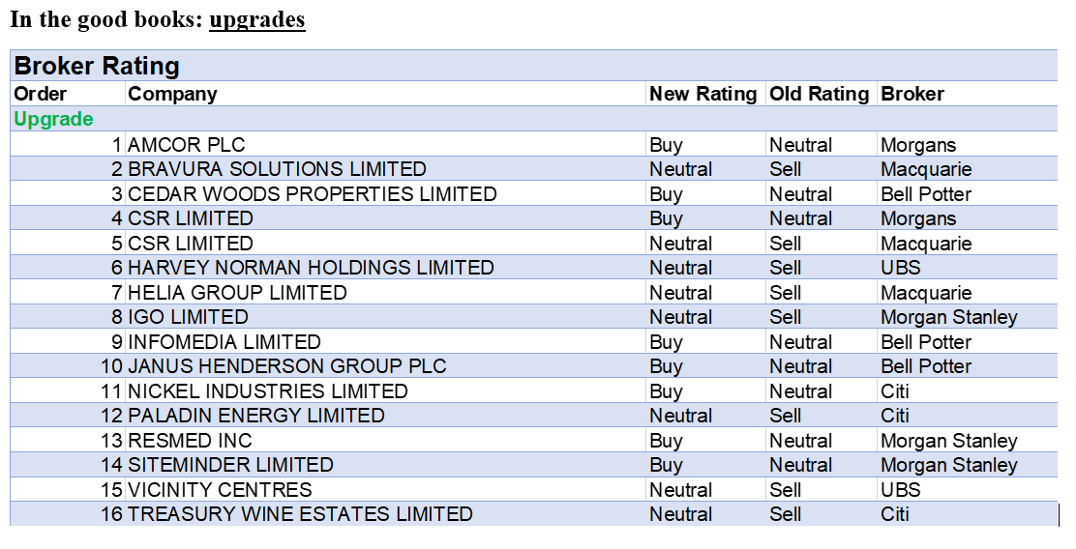This screenshot has width=1076, height=549.
Task: Select the RESMED INC company cell
Action: coord(190,441)
